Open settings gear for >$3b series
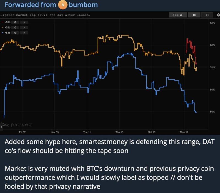Viewport: 220px width, 193px height. (15, 33)
